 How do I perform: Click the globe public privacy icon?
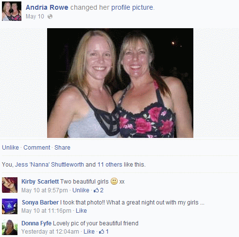point(50,17)
